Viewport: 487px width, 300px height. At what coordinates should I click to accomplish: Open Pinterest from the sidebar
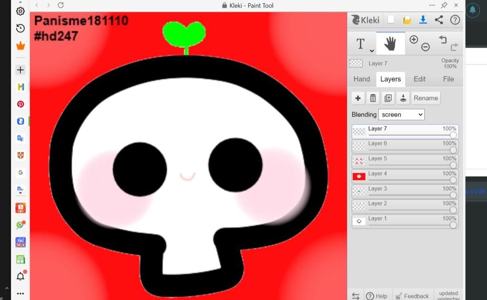click(x=20, y=104)
